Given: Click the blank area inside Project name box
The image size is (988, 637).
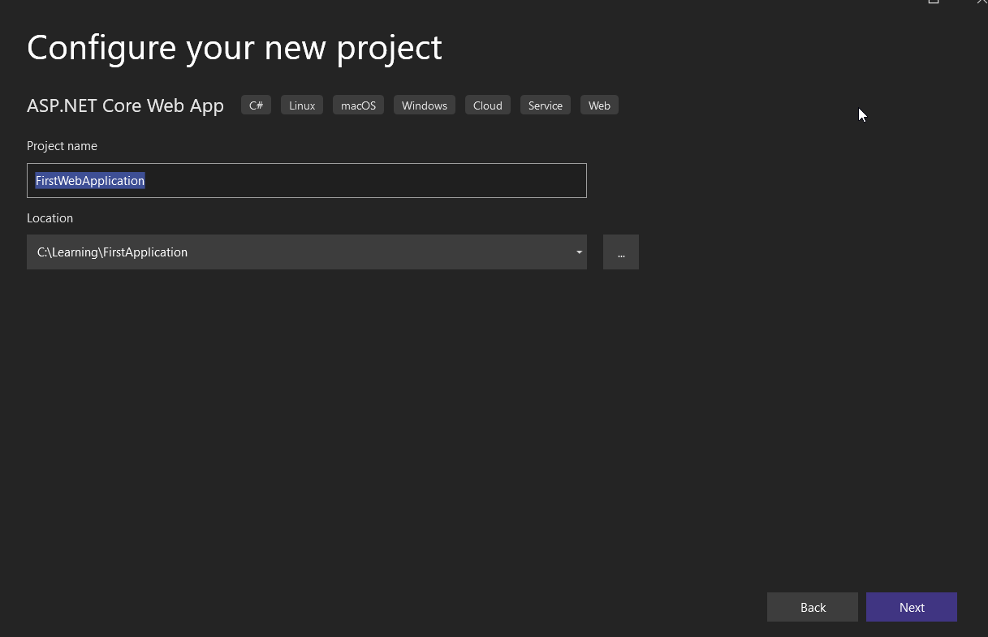Looking at the screenshot, I should tap(365, 181).
